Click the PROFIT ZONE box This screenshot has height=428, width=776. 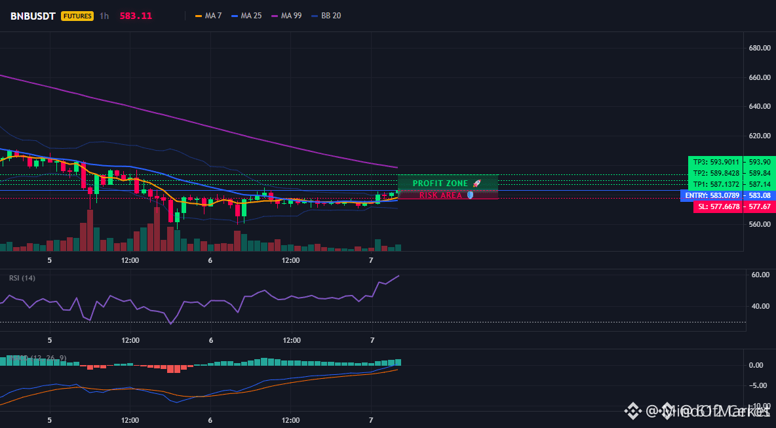pos(448,183)
